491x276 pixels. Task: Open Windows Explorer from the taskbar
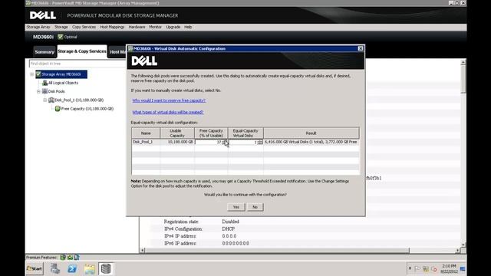pos(89,268)
